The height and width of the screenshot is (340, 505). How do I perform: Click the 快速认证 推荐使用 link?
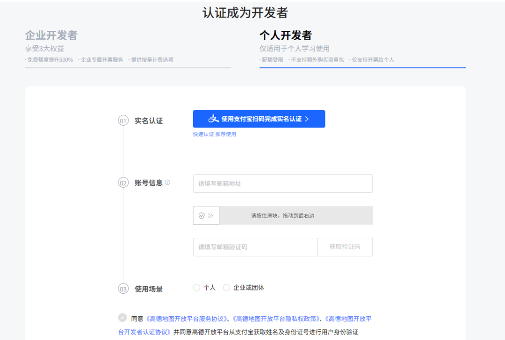(215, 134)
